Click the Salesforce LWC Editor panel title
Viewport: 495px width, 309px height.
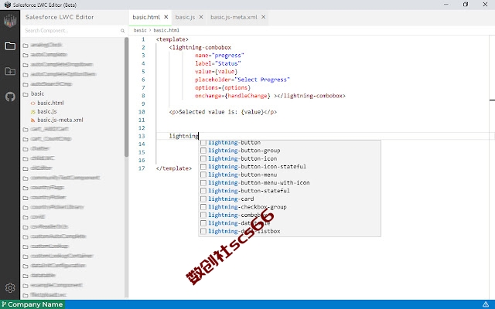(60, 17)
